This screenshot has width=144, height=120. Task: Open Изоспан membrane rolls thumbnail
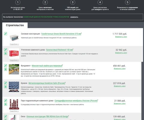[x=14, y=104]
